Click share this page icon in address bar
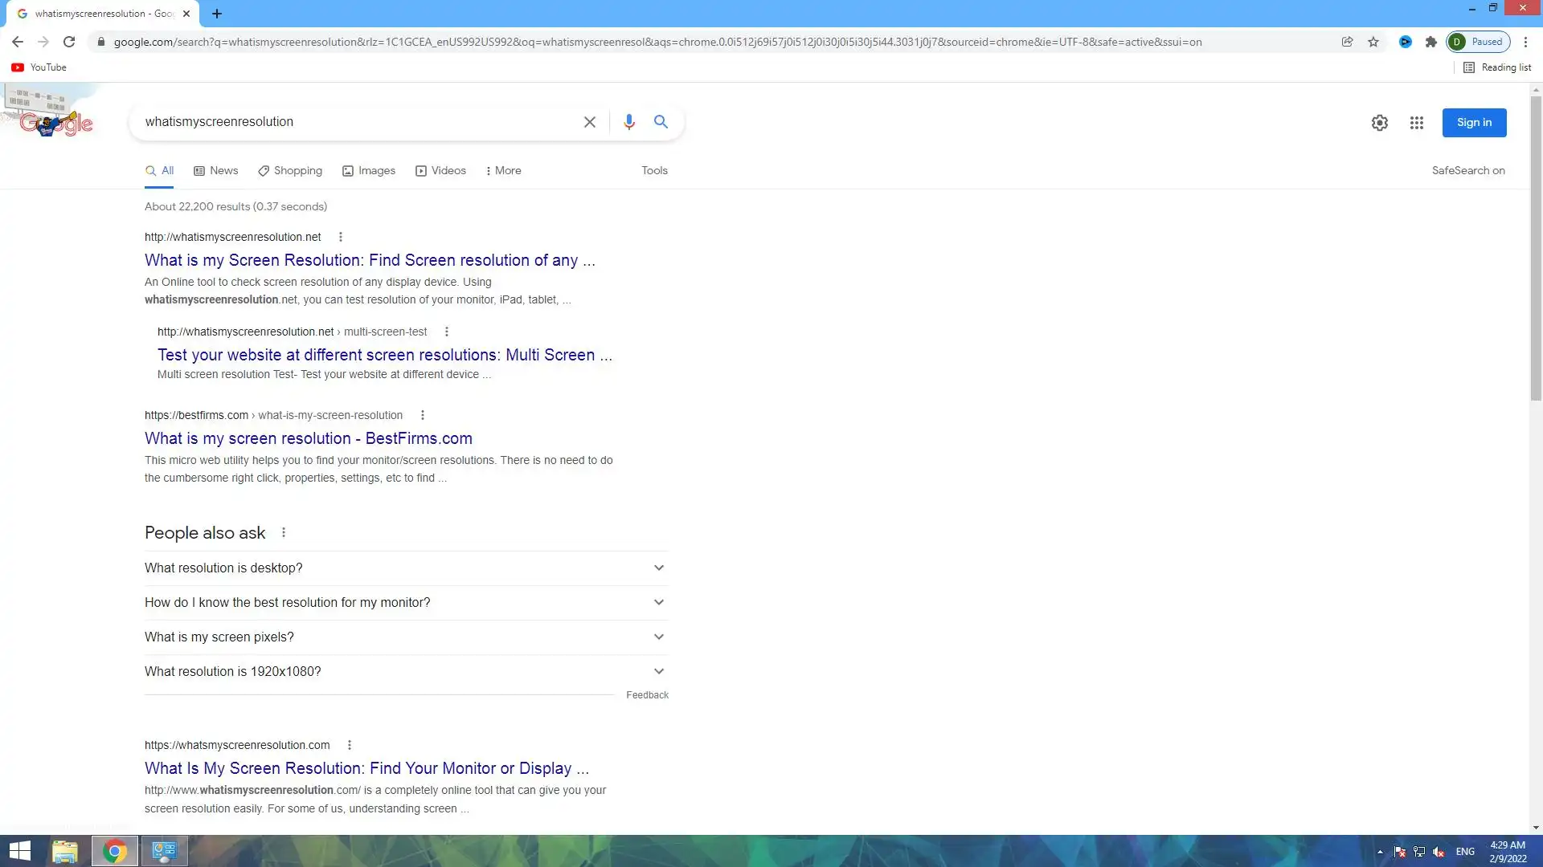The height and width of the screenshot is (867, 1543). tap(1347, 42)
